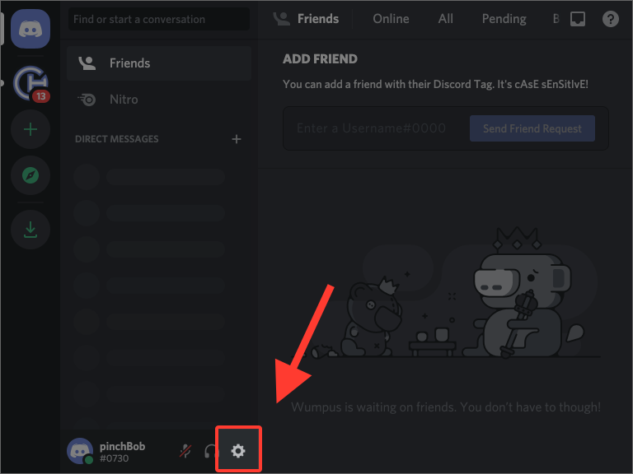Click the #0730 tag text
This screenshot has width=633, height=474.
coord(115,458)
